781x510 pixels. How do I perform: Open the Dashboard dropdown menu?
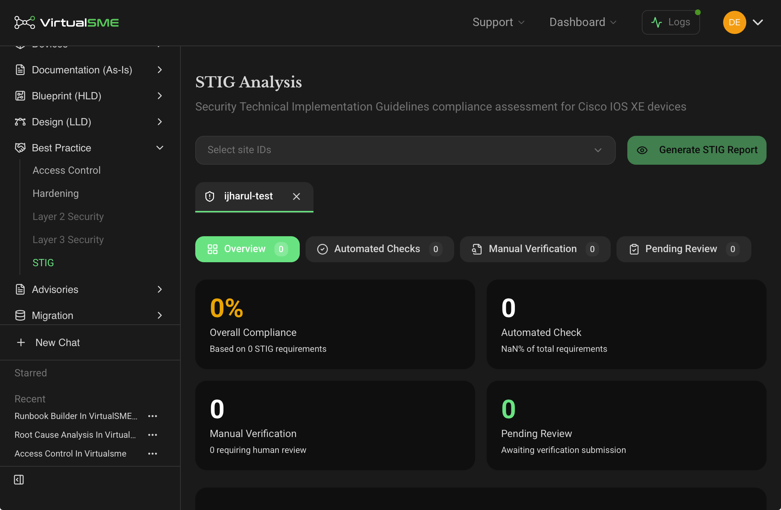coord(582,22)
